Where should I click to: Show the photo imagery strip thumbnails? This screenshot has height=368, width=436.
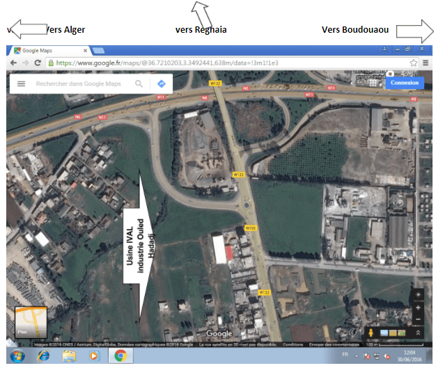coord(392,333)
